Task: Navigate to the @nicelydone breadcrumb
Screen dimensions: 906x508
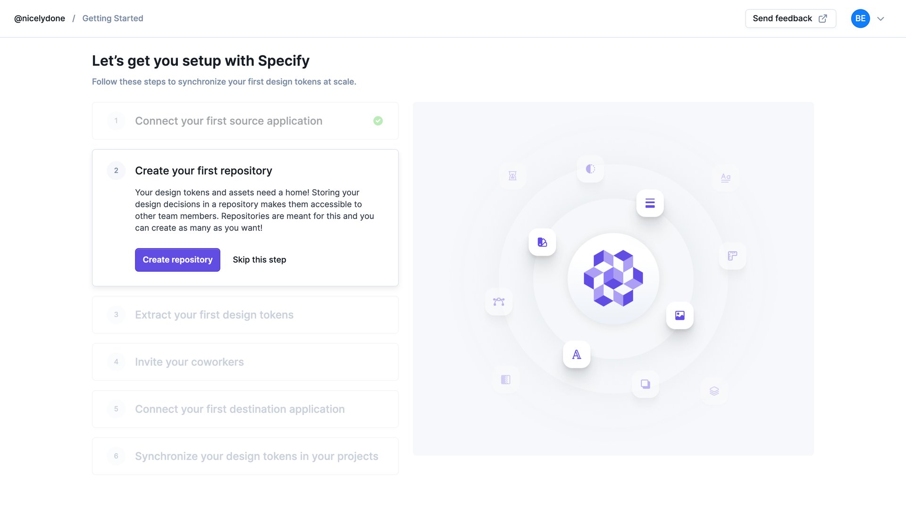Action: coord(40,18)
